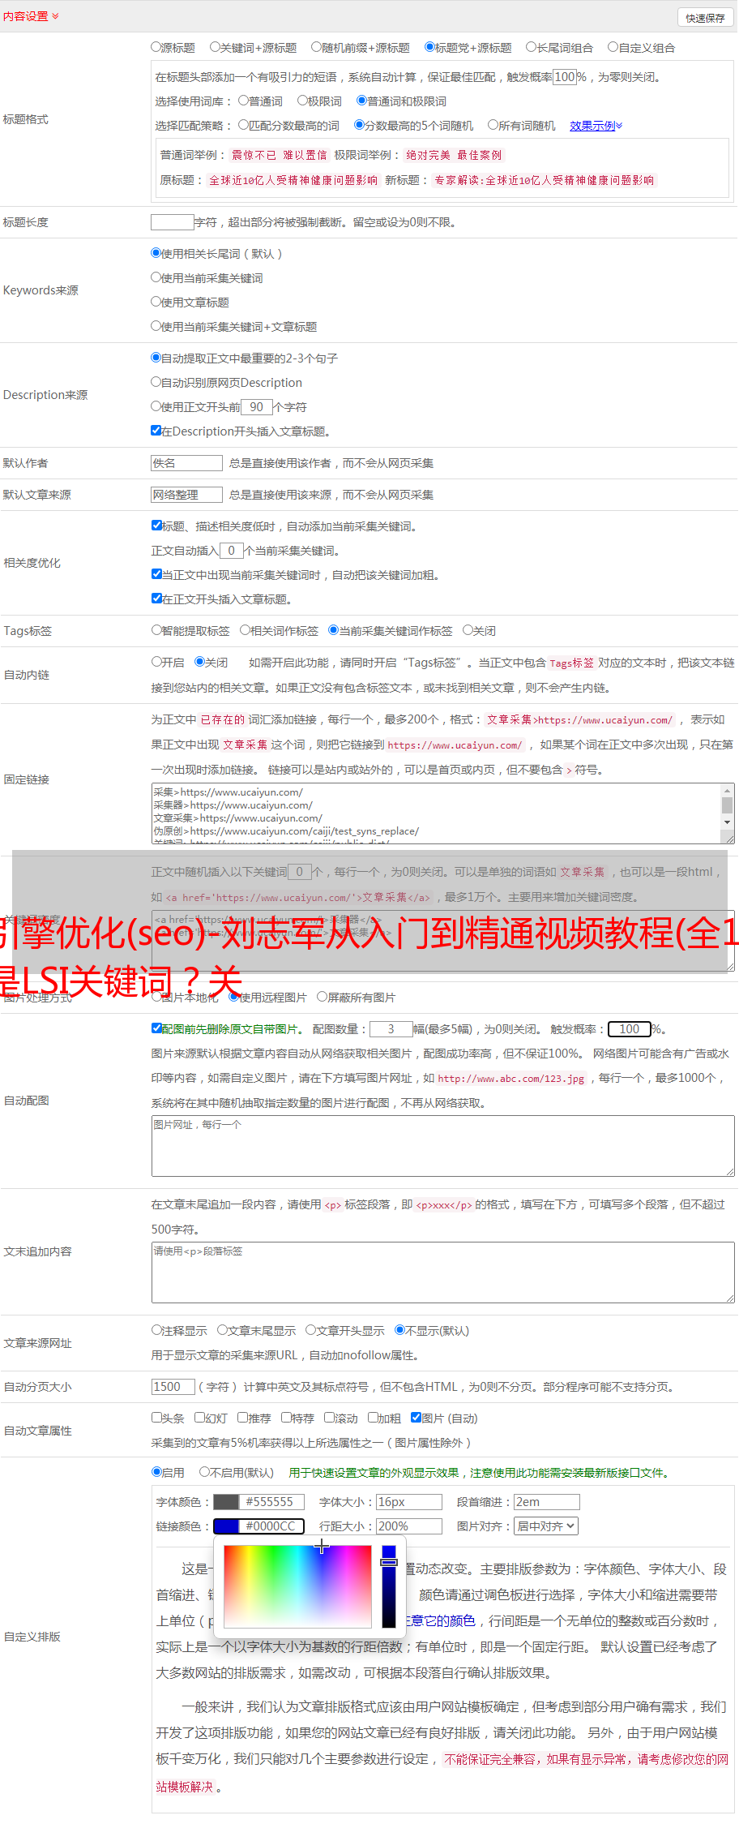The height and width of the screenshot is (1824, 739).
Task: Check the 特荐 article attribute
Action: tap(286, 1418)
